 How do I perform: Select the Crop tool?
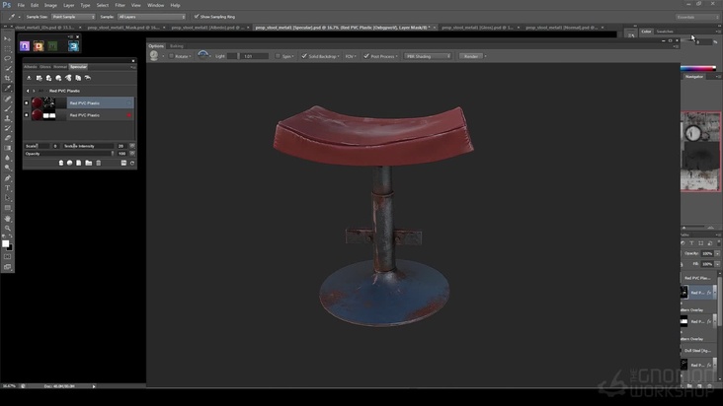coord(7,79)
